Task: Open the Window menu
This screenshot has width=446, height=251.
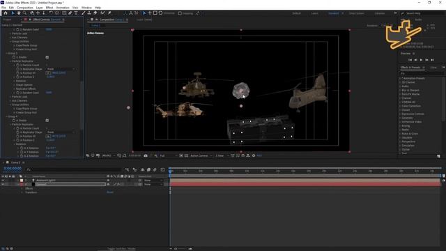Action: pyautogui.click(x=86, y=8)
